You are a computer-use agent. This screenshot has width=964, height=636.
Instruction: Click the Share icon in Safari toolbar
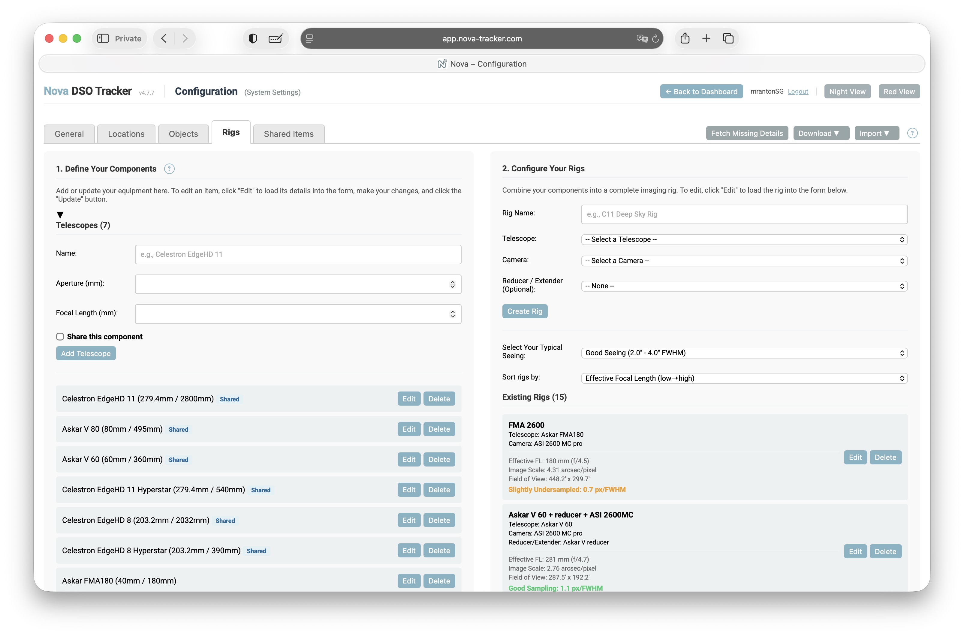coord(685,38)
